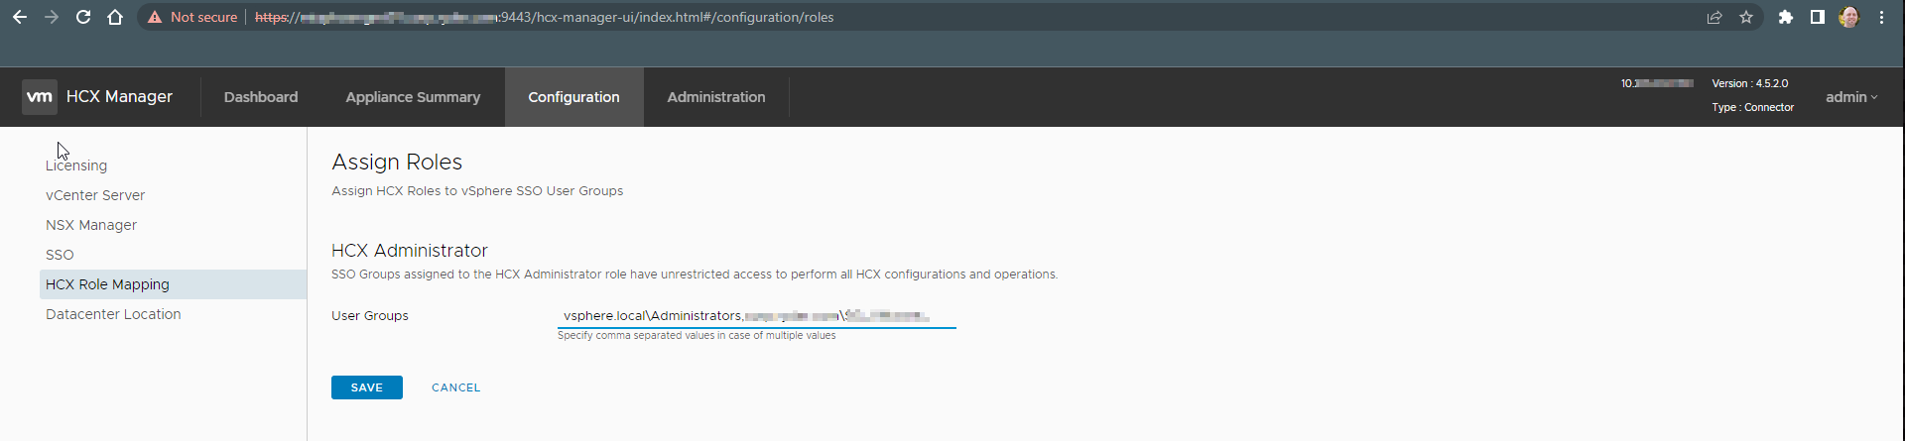
Task: Open the browser profile avatar
Action: (x=1848, y=17)
